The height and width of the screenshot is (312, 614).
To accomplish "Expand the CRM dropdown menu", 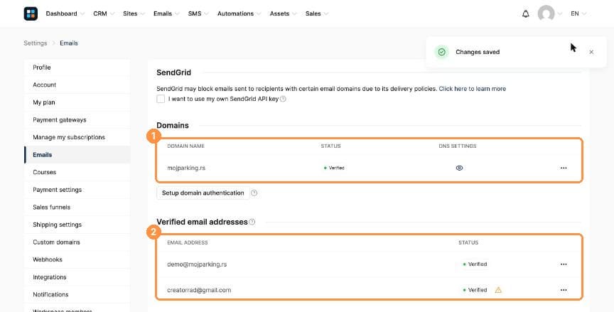I will click(104, 14).
